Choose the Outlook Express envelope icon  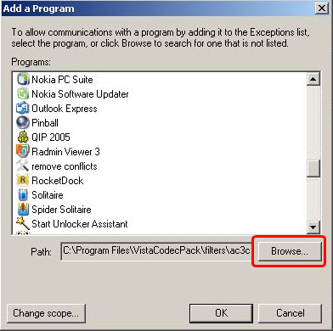coord(23,108)
